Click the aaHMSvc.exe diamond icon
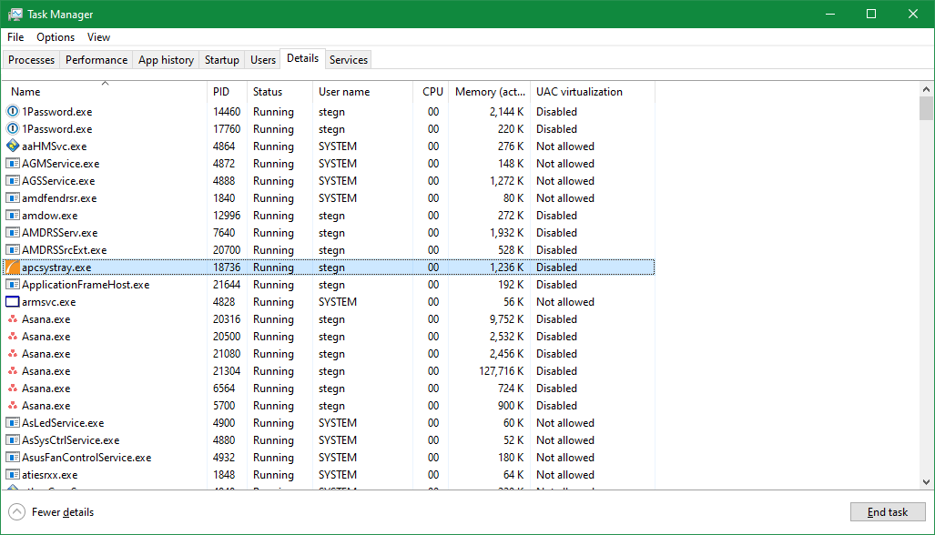This screenshot has width=935, height=535. (11, 146)
